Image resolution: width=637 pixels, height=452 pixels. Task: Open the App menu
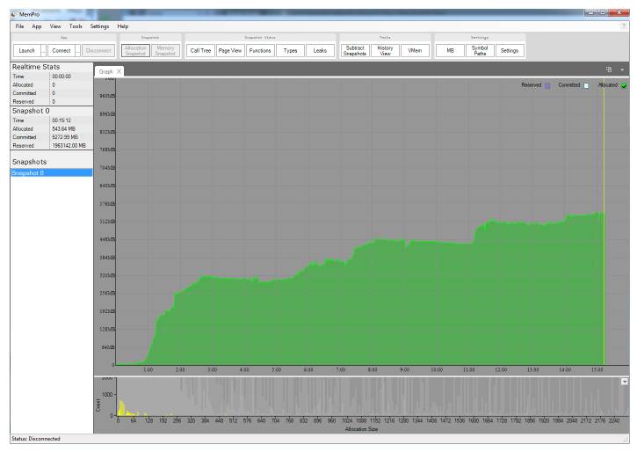pyautogui.click(x=37, y=26)
